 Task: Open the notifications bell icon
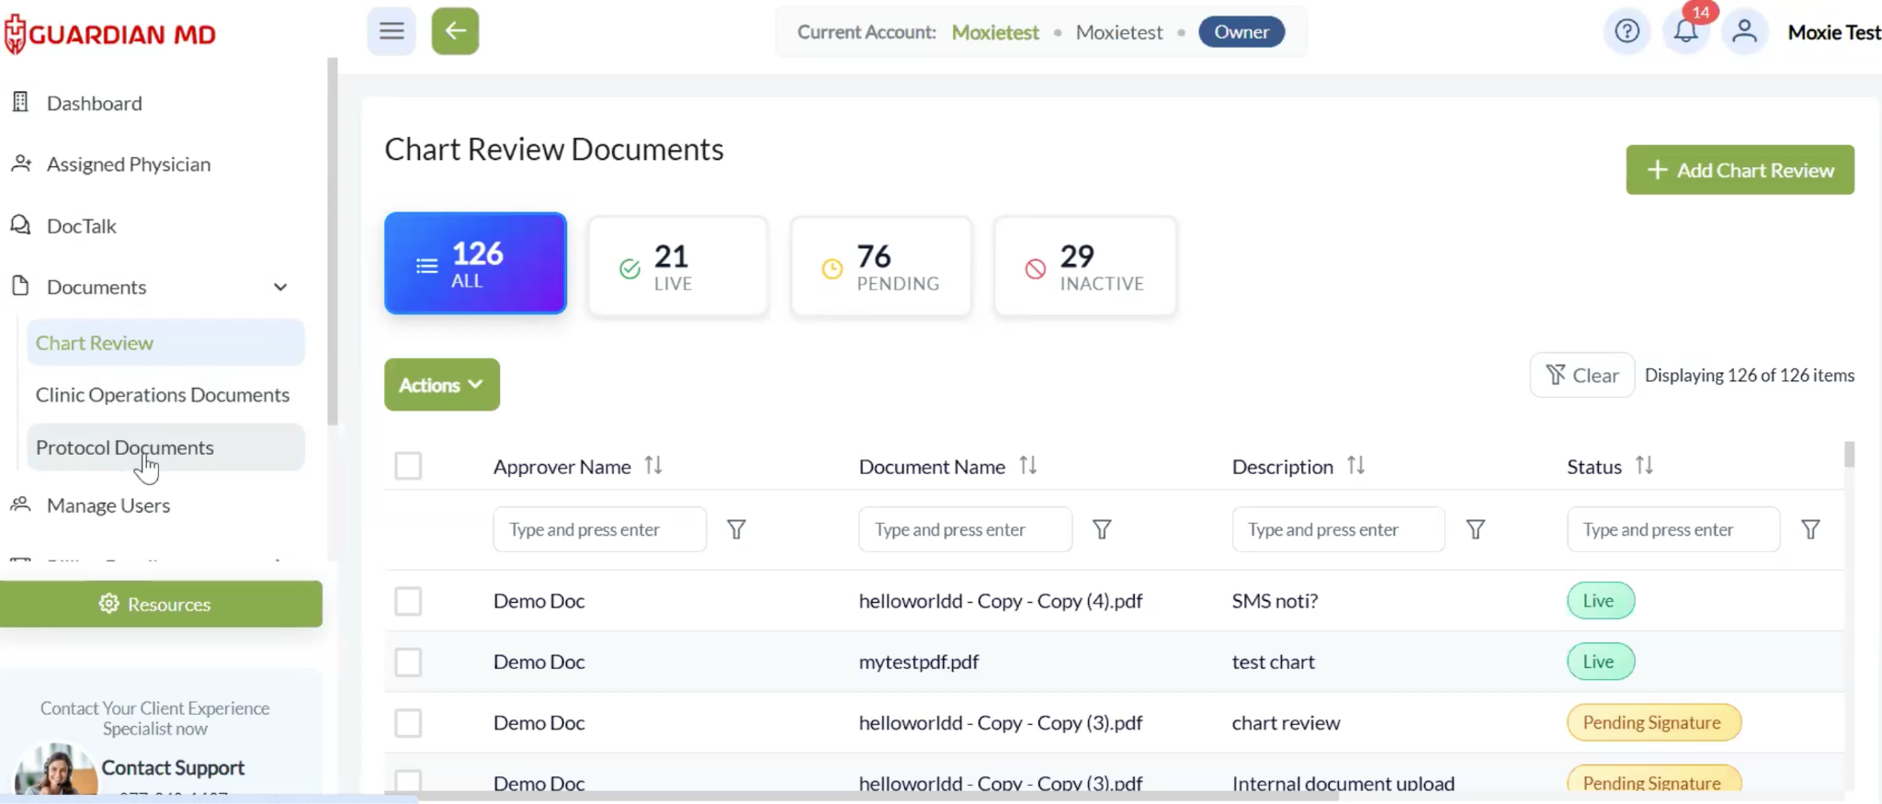coord(1685,32)
